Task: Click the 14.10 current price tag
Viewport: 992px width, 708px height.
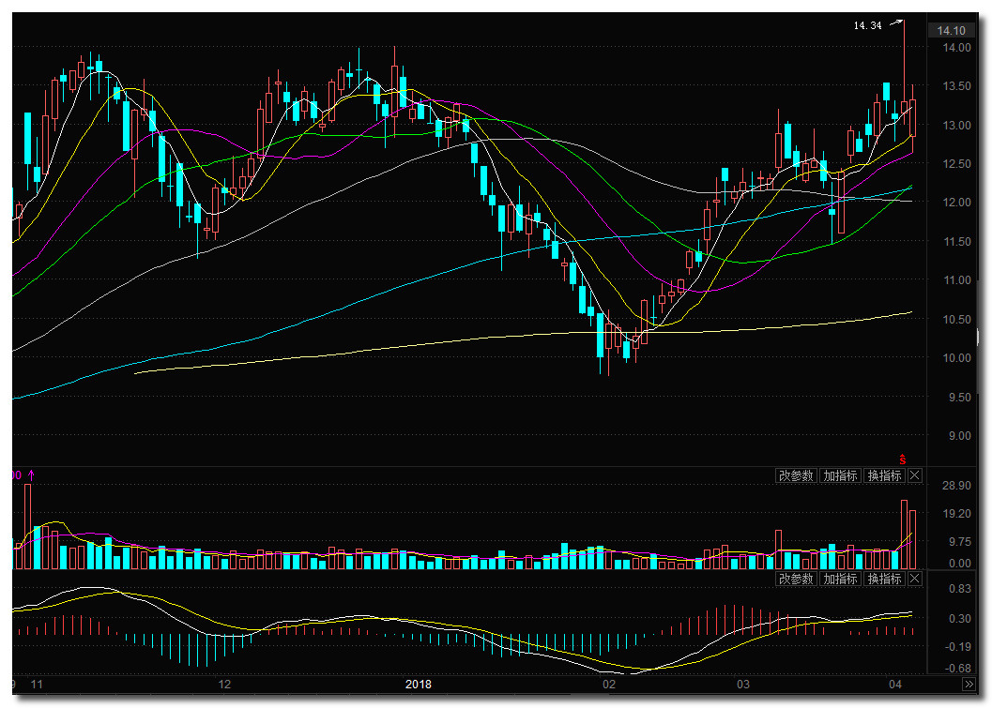Action: pyautogui.click(x=952, y=30)
